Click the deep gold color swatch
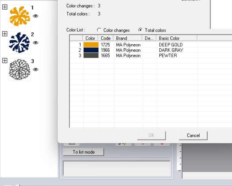Viewport: 232px width, 186px height. [x=91, y=45]
